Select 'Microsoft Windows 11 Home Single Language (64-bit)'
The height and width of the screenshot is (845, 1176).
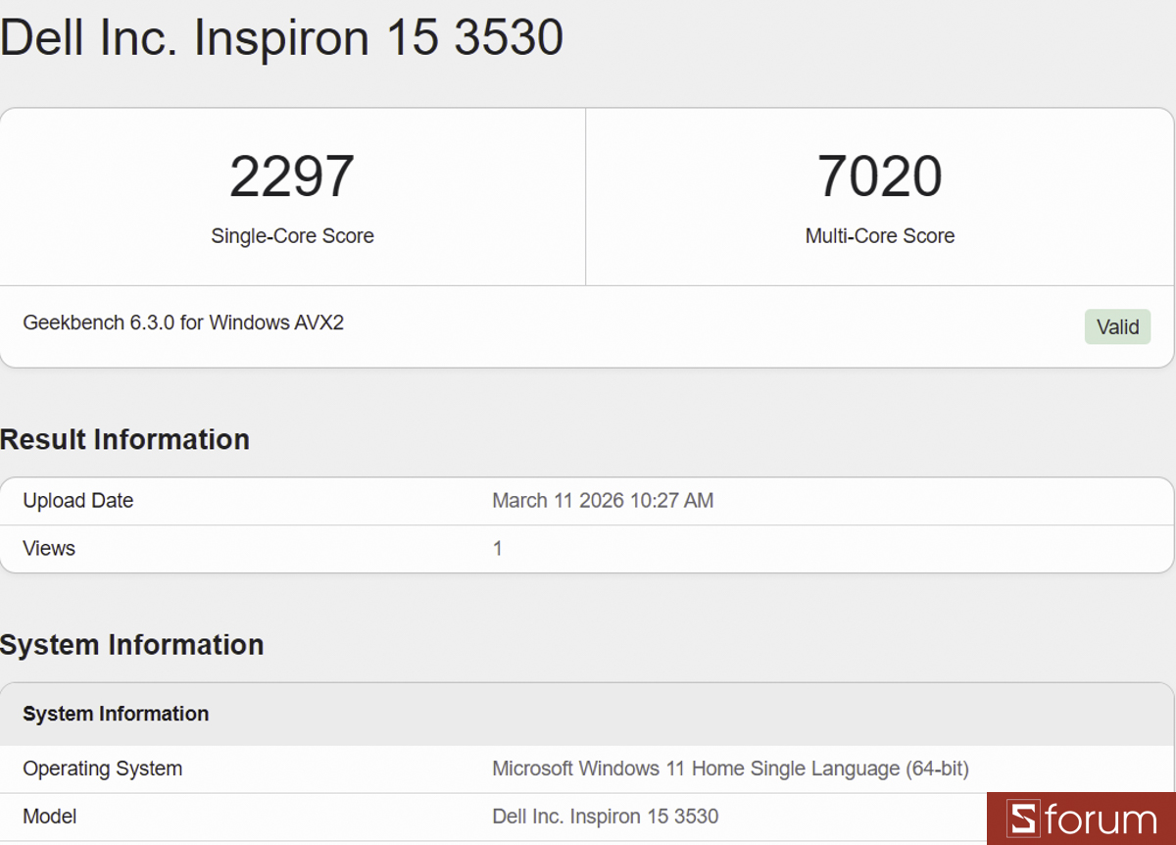click(730, 769)
